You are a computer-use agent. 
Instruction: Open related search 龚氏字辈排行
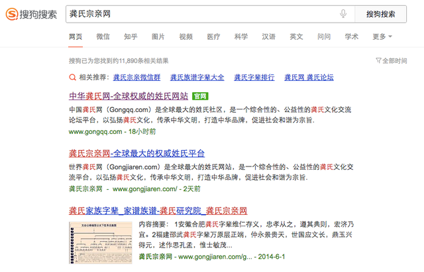coord(254,78)
